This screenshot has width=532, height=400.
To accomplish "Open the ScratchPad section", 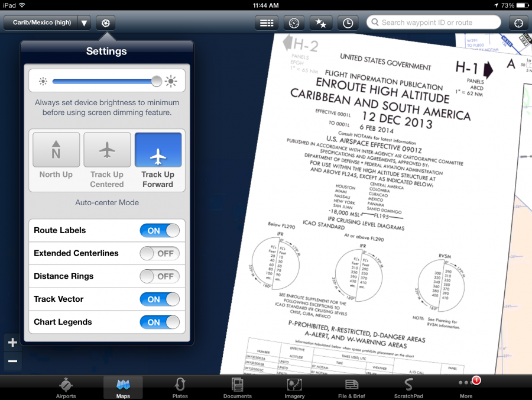I will coord(408,388).
